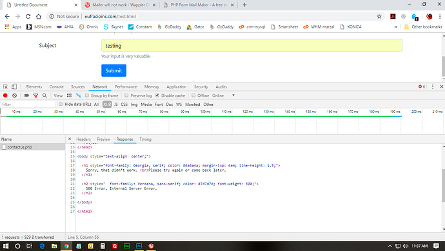445x251 pixels.
Task: Select the inspect element picker icon
Action: pyautogui.click(x=5, y=87)
